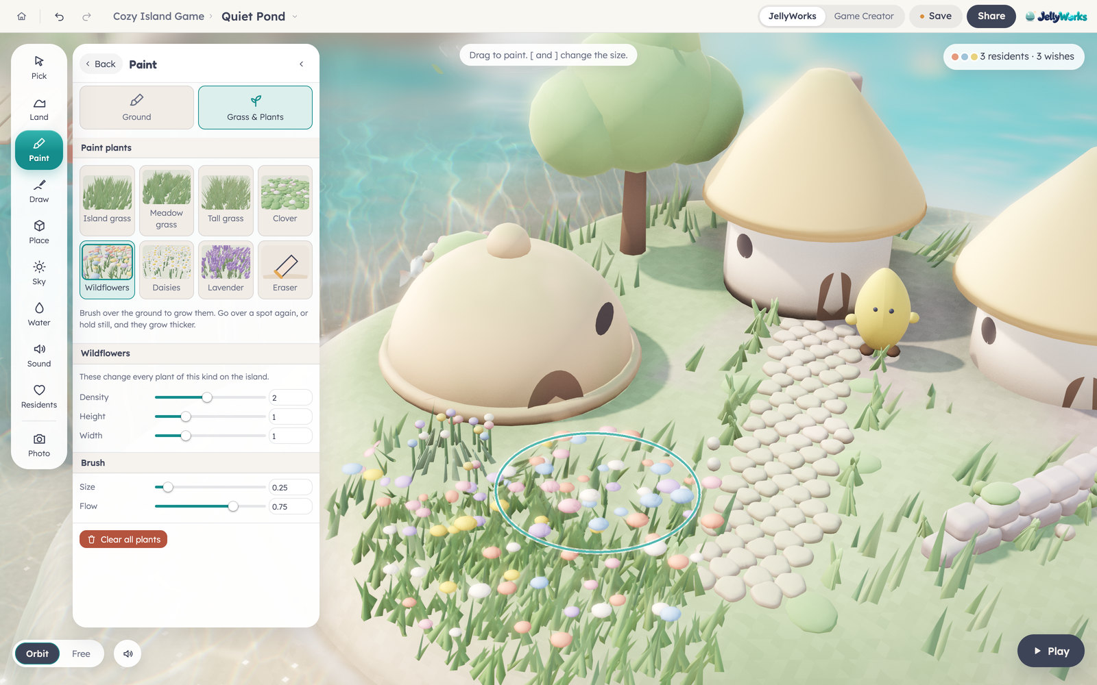Save the project
This screenshot has height=685, width=1097.
point(936,16)
